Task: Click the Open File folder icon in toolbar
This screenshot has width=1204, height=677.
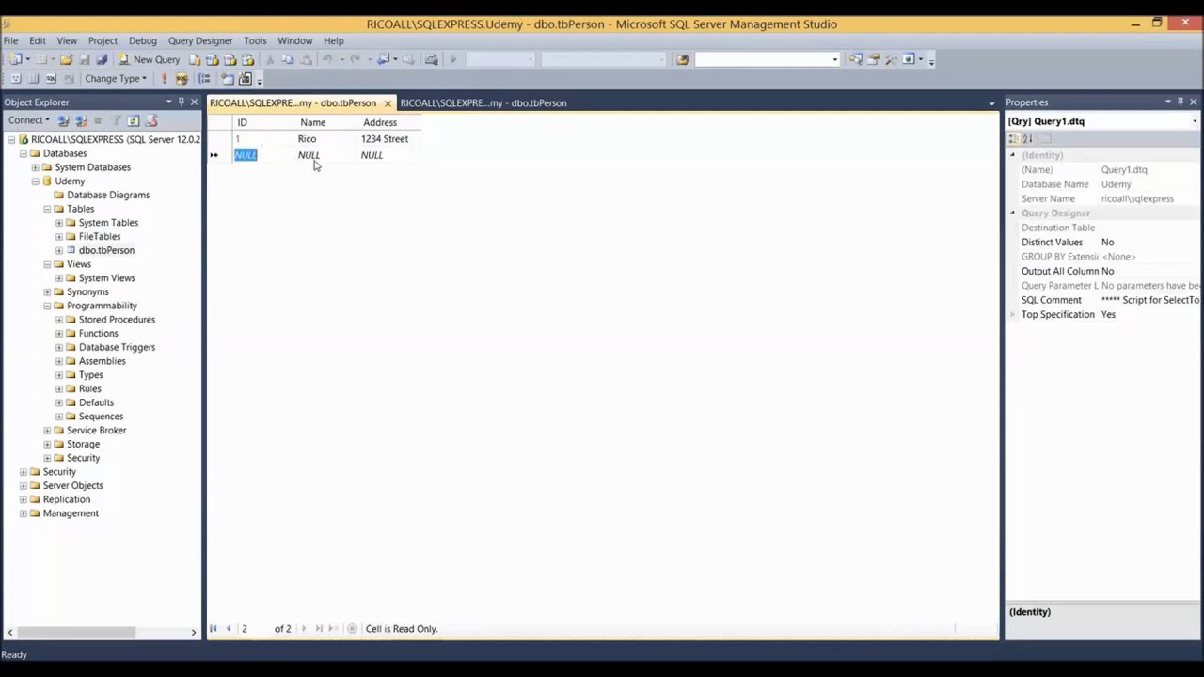Action: click(66, 59)
